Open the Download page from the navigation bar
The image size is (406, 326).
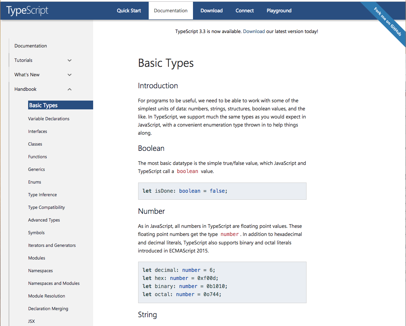click(x=211, y=11)
